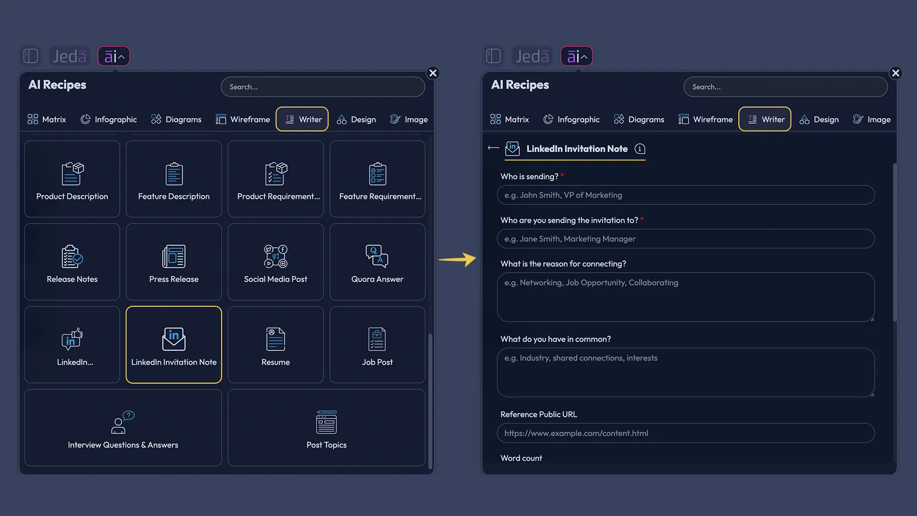This screenshot has height=516, width=917.
Task: Click the Reference Public URL field
Action: [x=686, y=433]
